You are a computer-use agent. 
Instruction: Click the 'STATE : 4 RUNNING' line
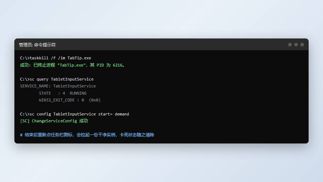[62, 93]
